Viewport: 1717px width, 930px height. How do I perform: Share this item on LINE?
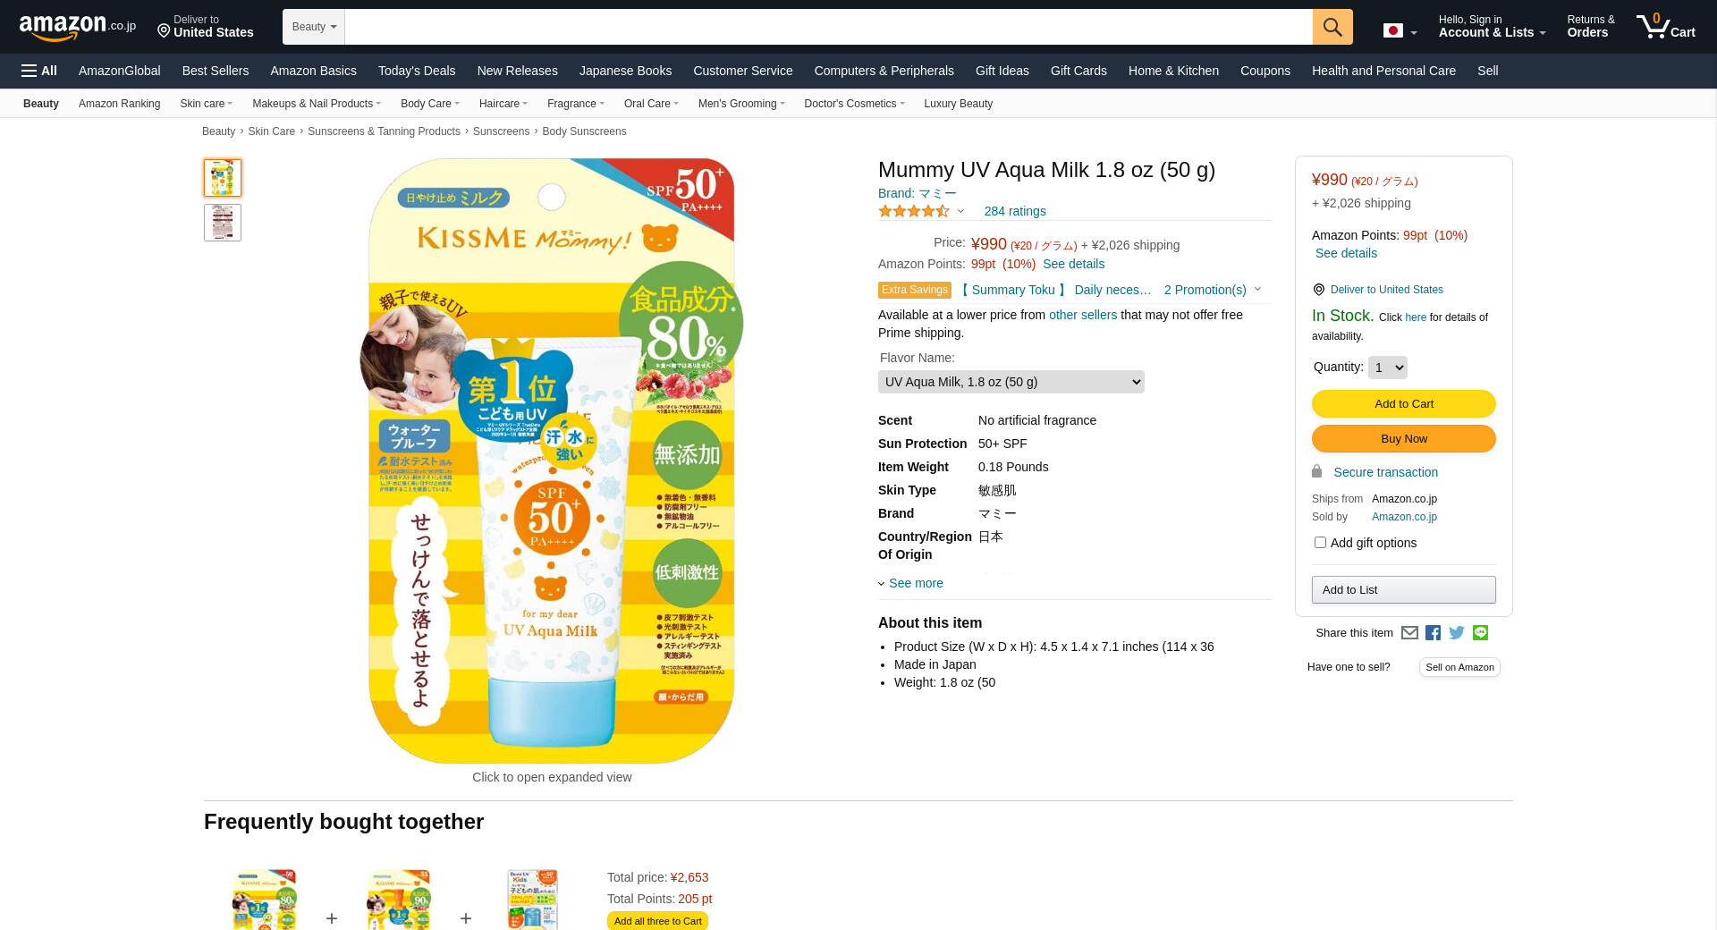[x=1481, y=633]
